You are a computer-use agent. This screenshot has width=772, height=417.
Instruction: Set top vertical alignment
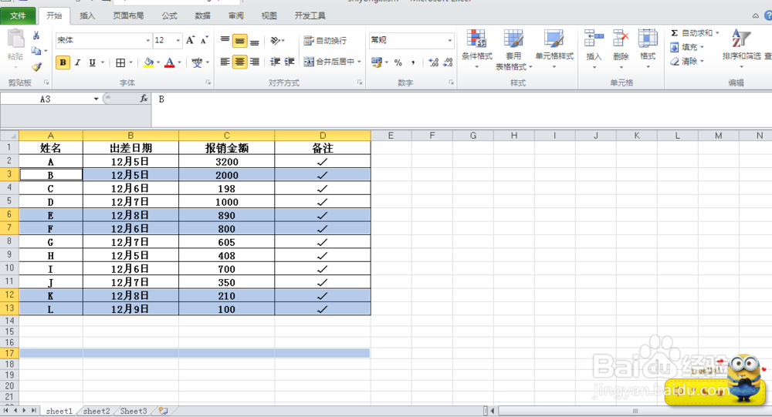click(225, 40)
